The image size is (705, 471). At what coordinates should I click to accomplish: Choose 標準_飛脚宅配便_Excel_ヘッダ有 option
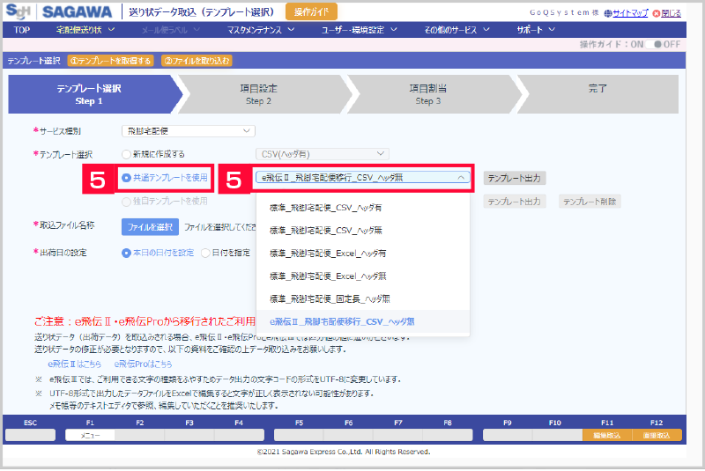(363, 254)
